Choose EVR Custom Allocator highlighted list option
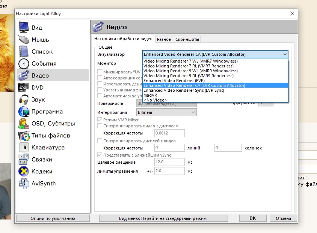 [215, 85]
